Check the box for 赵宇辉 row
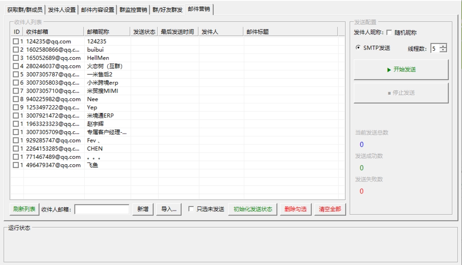 pyautogui.click(x=16, y=124)
